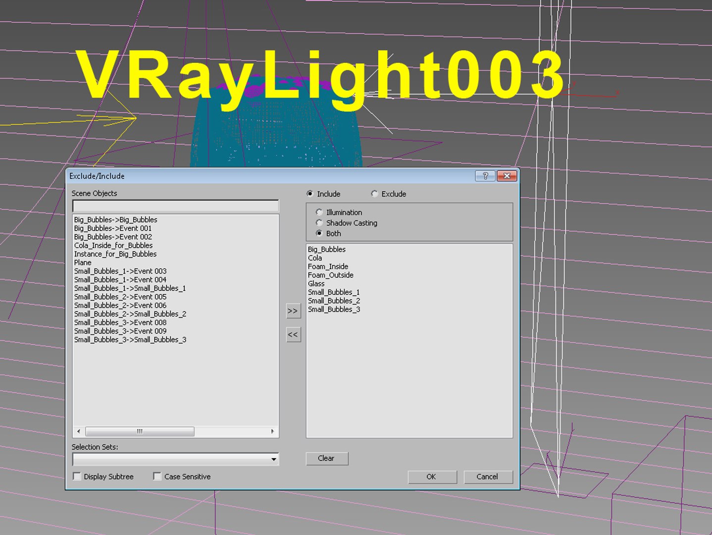Viewport: 712px width, 535px height.
Task: Select the Include radio button
Action: coord(310,194)
